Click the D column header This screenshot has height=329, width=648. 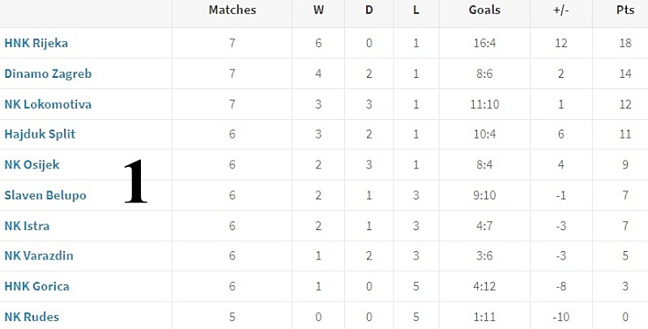click(x=369, y=10)
